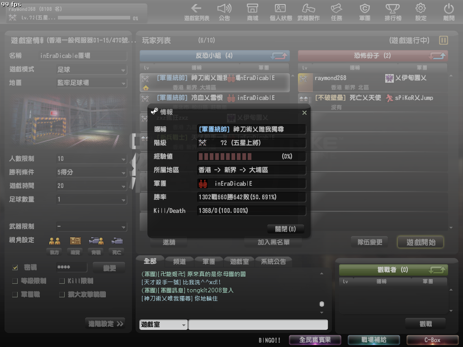Select the 導覽 map view icon
Image resolution: width=463 pixels, height=347 pixels.
tap(76, 241)
